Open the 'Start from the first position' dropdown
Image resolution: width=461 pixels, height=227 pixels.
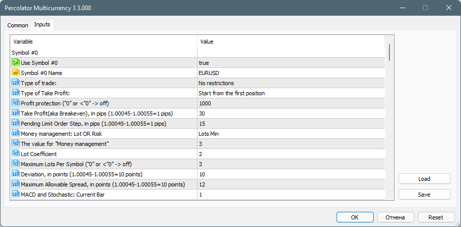(291, 93)
